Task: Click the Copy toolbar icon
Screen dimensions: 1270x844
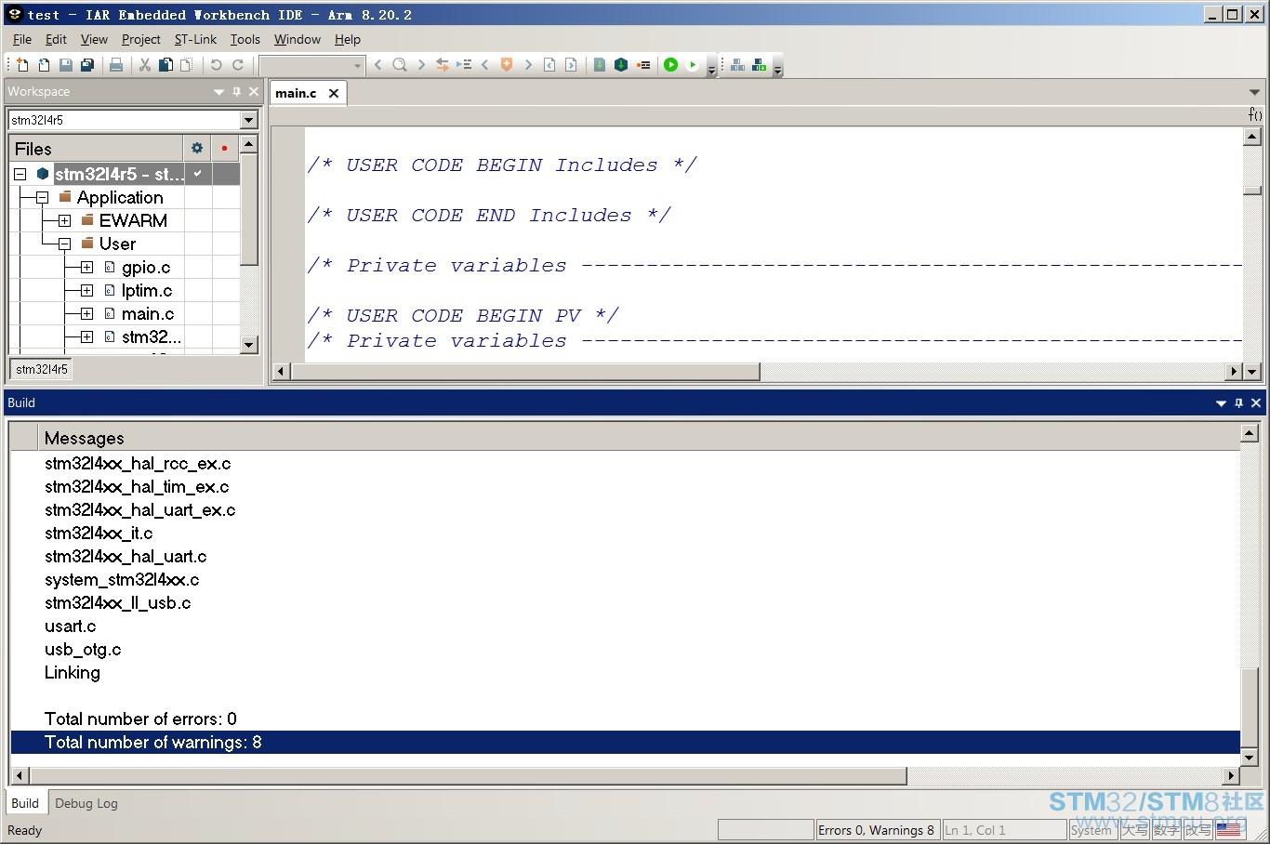Action: tap(165, 65)
